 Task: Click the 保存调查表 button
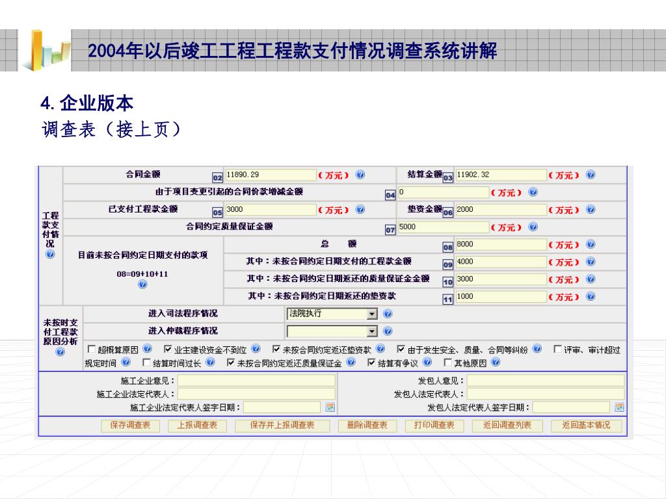pos(130,425)
